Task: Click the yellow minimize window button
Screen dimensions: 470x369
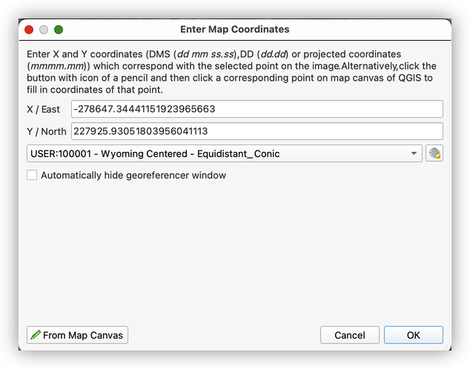Action: (44, 30)
